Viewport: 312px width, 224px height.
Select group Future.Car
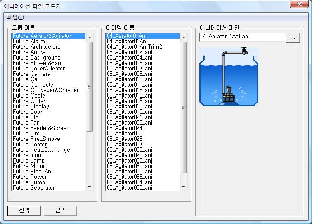[49, 79]
